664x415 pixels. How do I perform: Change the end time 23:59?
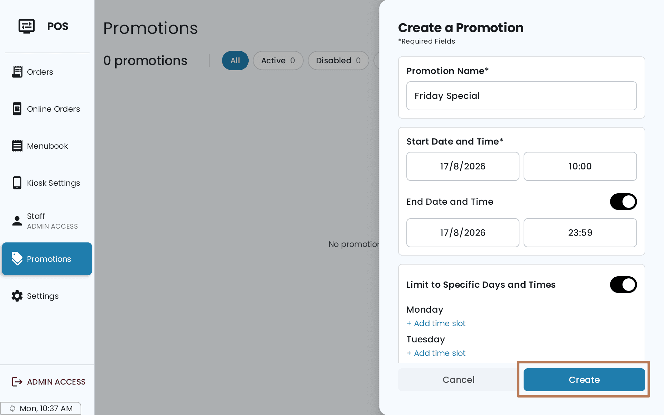(x=580, y=233)
